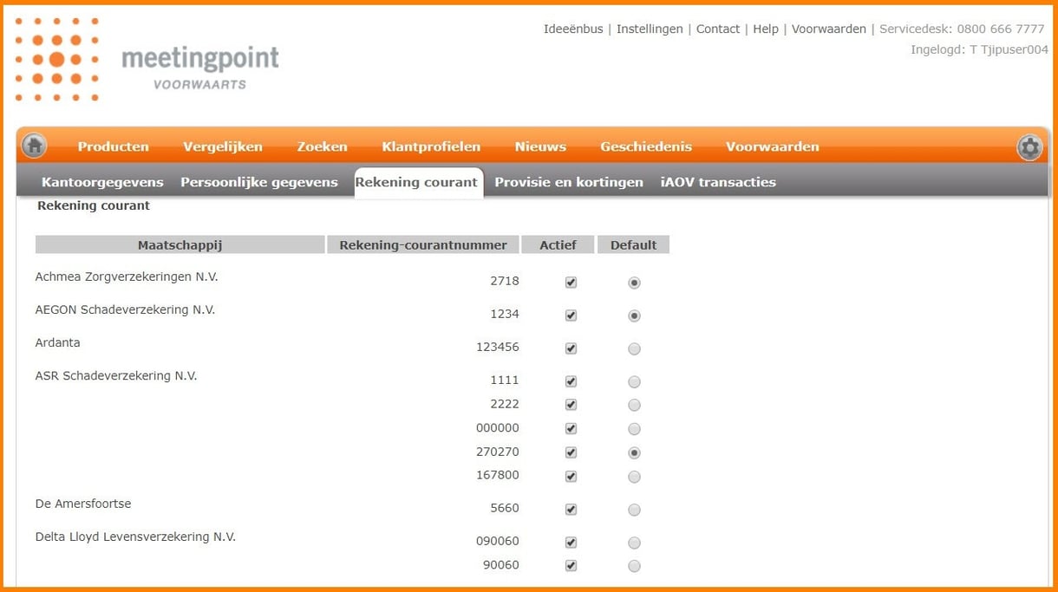Uncheck Actief for account 2718
Screen dimensions: 1058x592
pyautogui.click(x=571, y=283)
